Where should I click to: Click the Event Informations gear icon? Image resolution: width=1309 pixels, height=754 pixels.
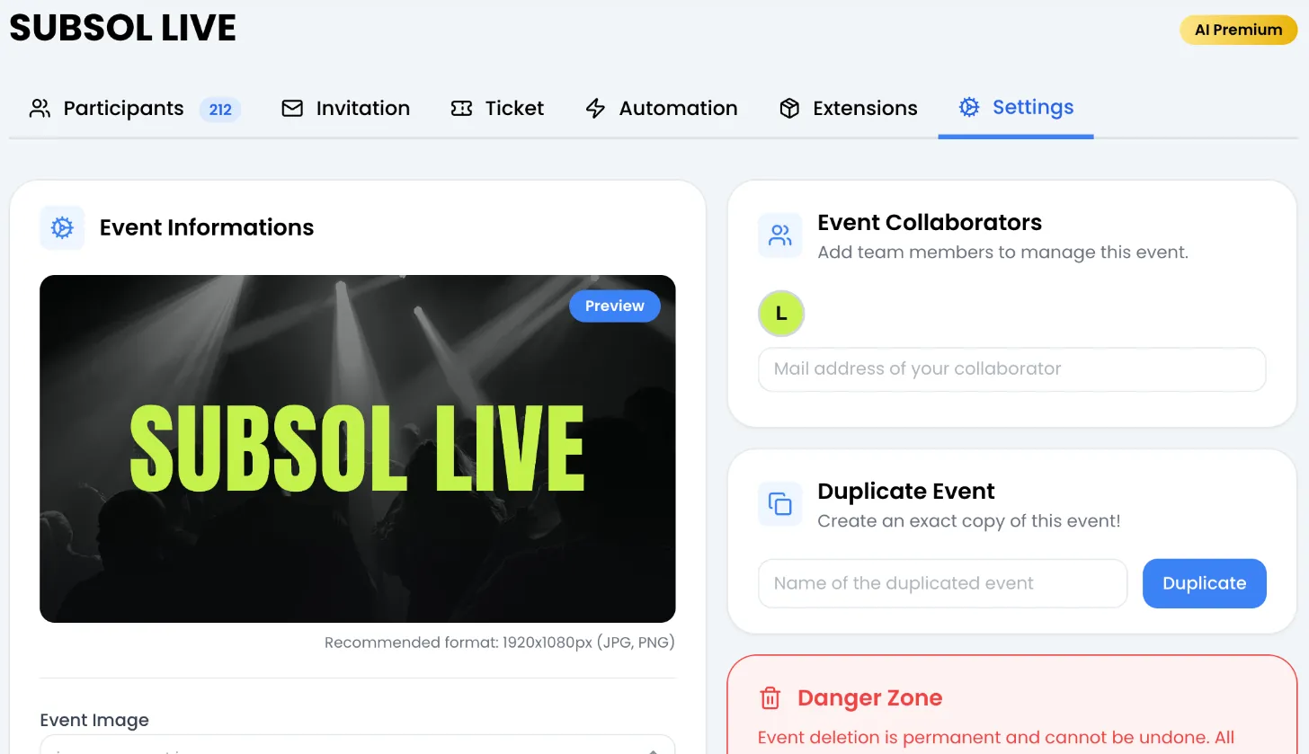coord(62,227)
